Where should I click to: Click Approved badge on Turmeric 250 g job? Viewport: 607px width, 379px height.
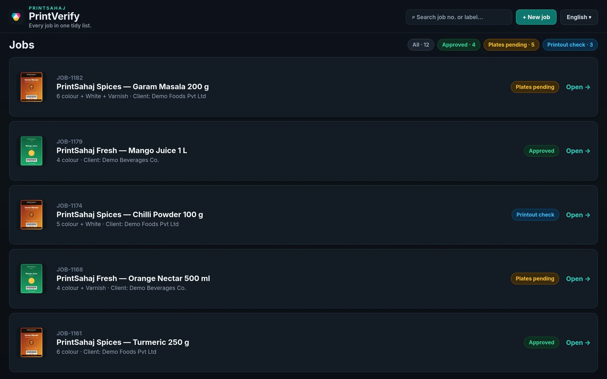(541, 343)
